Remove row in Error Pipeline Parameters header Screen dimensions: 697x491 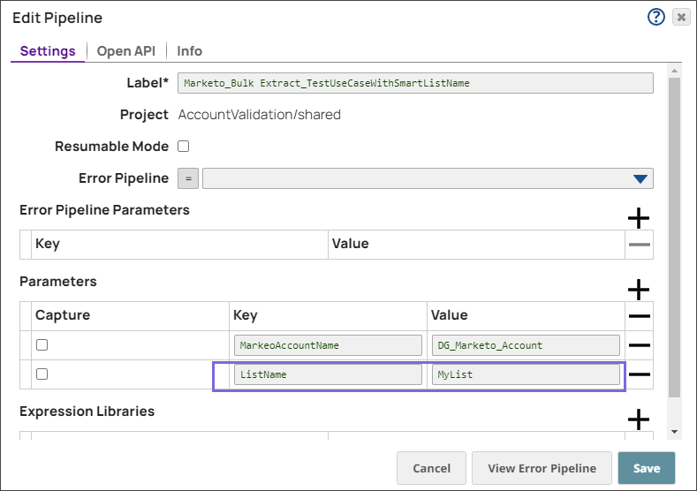click(x=640, y=245)
